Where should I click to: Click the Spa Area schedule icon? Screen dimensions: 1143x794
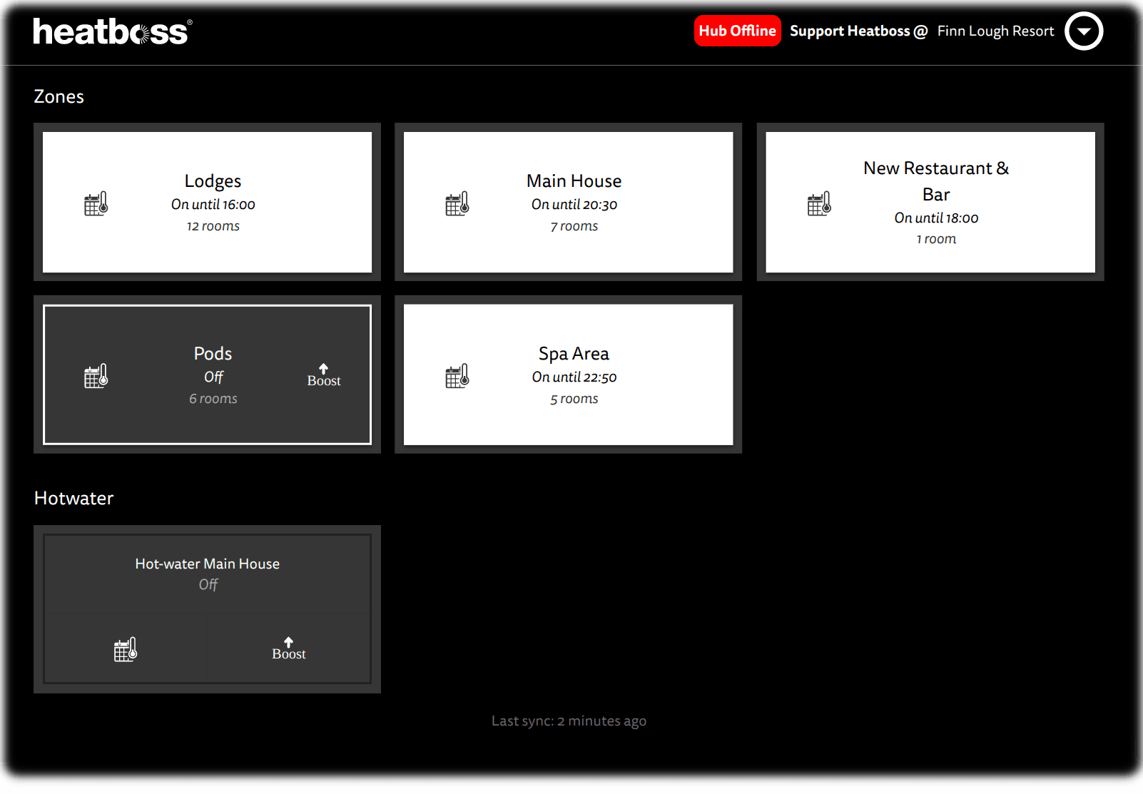[457, 376]
